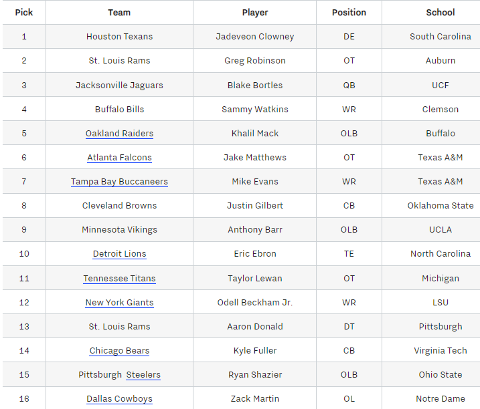Select the Pick column header

tap(24, 13)
